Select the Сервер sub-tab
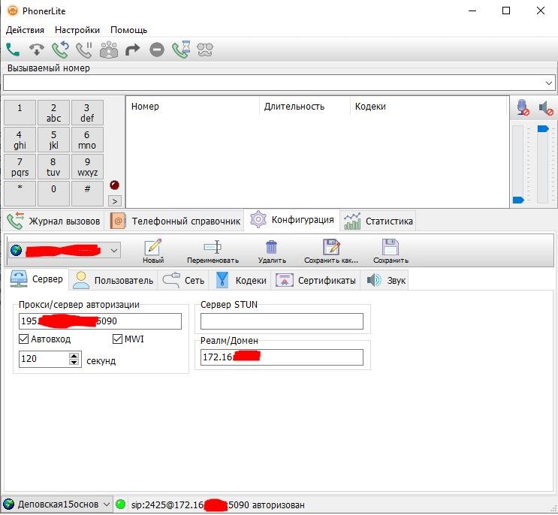The image size is (558, 515). pyautogui.click(x=36, y=279)
